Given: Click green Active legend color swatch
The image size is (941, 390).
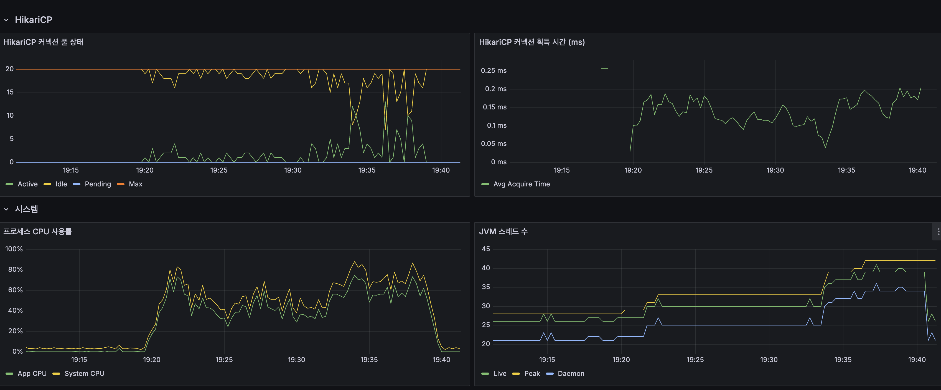Looking at the screenshot, I should [x=9, y=184].
